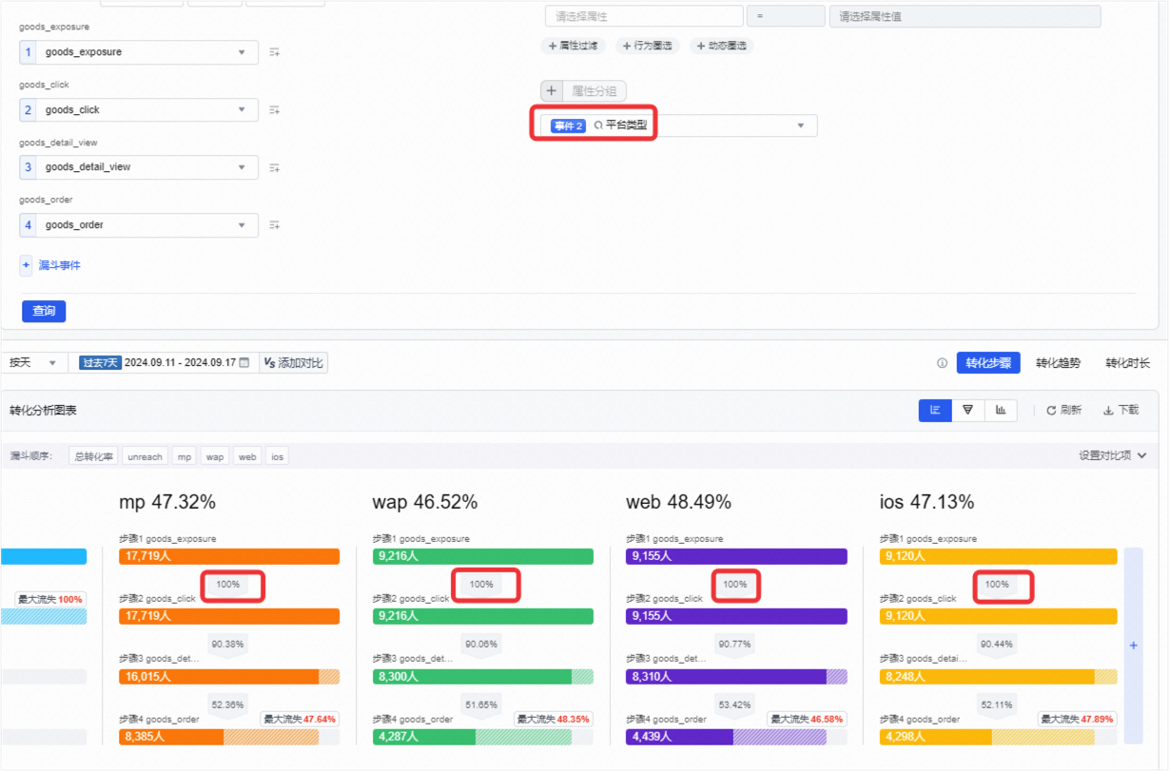
Task: Click the 刷新 refresh icon
Action: click(1051, 411)
